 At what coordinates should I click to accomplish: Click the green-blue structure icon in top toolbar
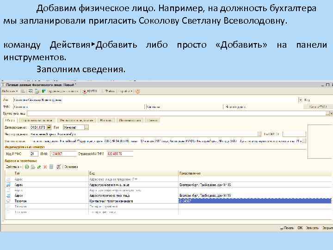click(44, 91)
